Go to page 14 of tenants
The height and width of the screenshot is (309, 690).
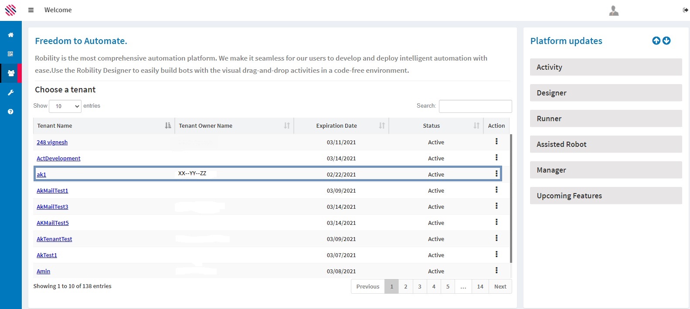pyautogui.click(x=480, y=286)
